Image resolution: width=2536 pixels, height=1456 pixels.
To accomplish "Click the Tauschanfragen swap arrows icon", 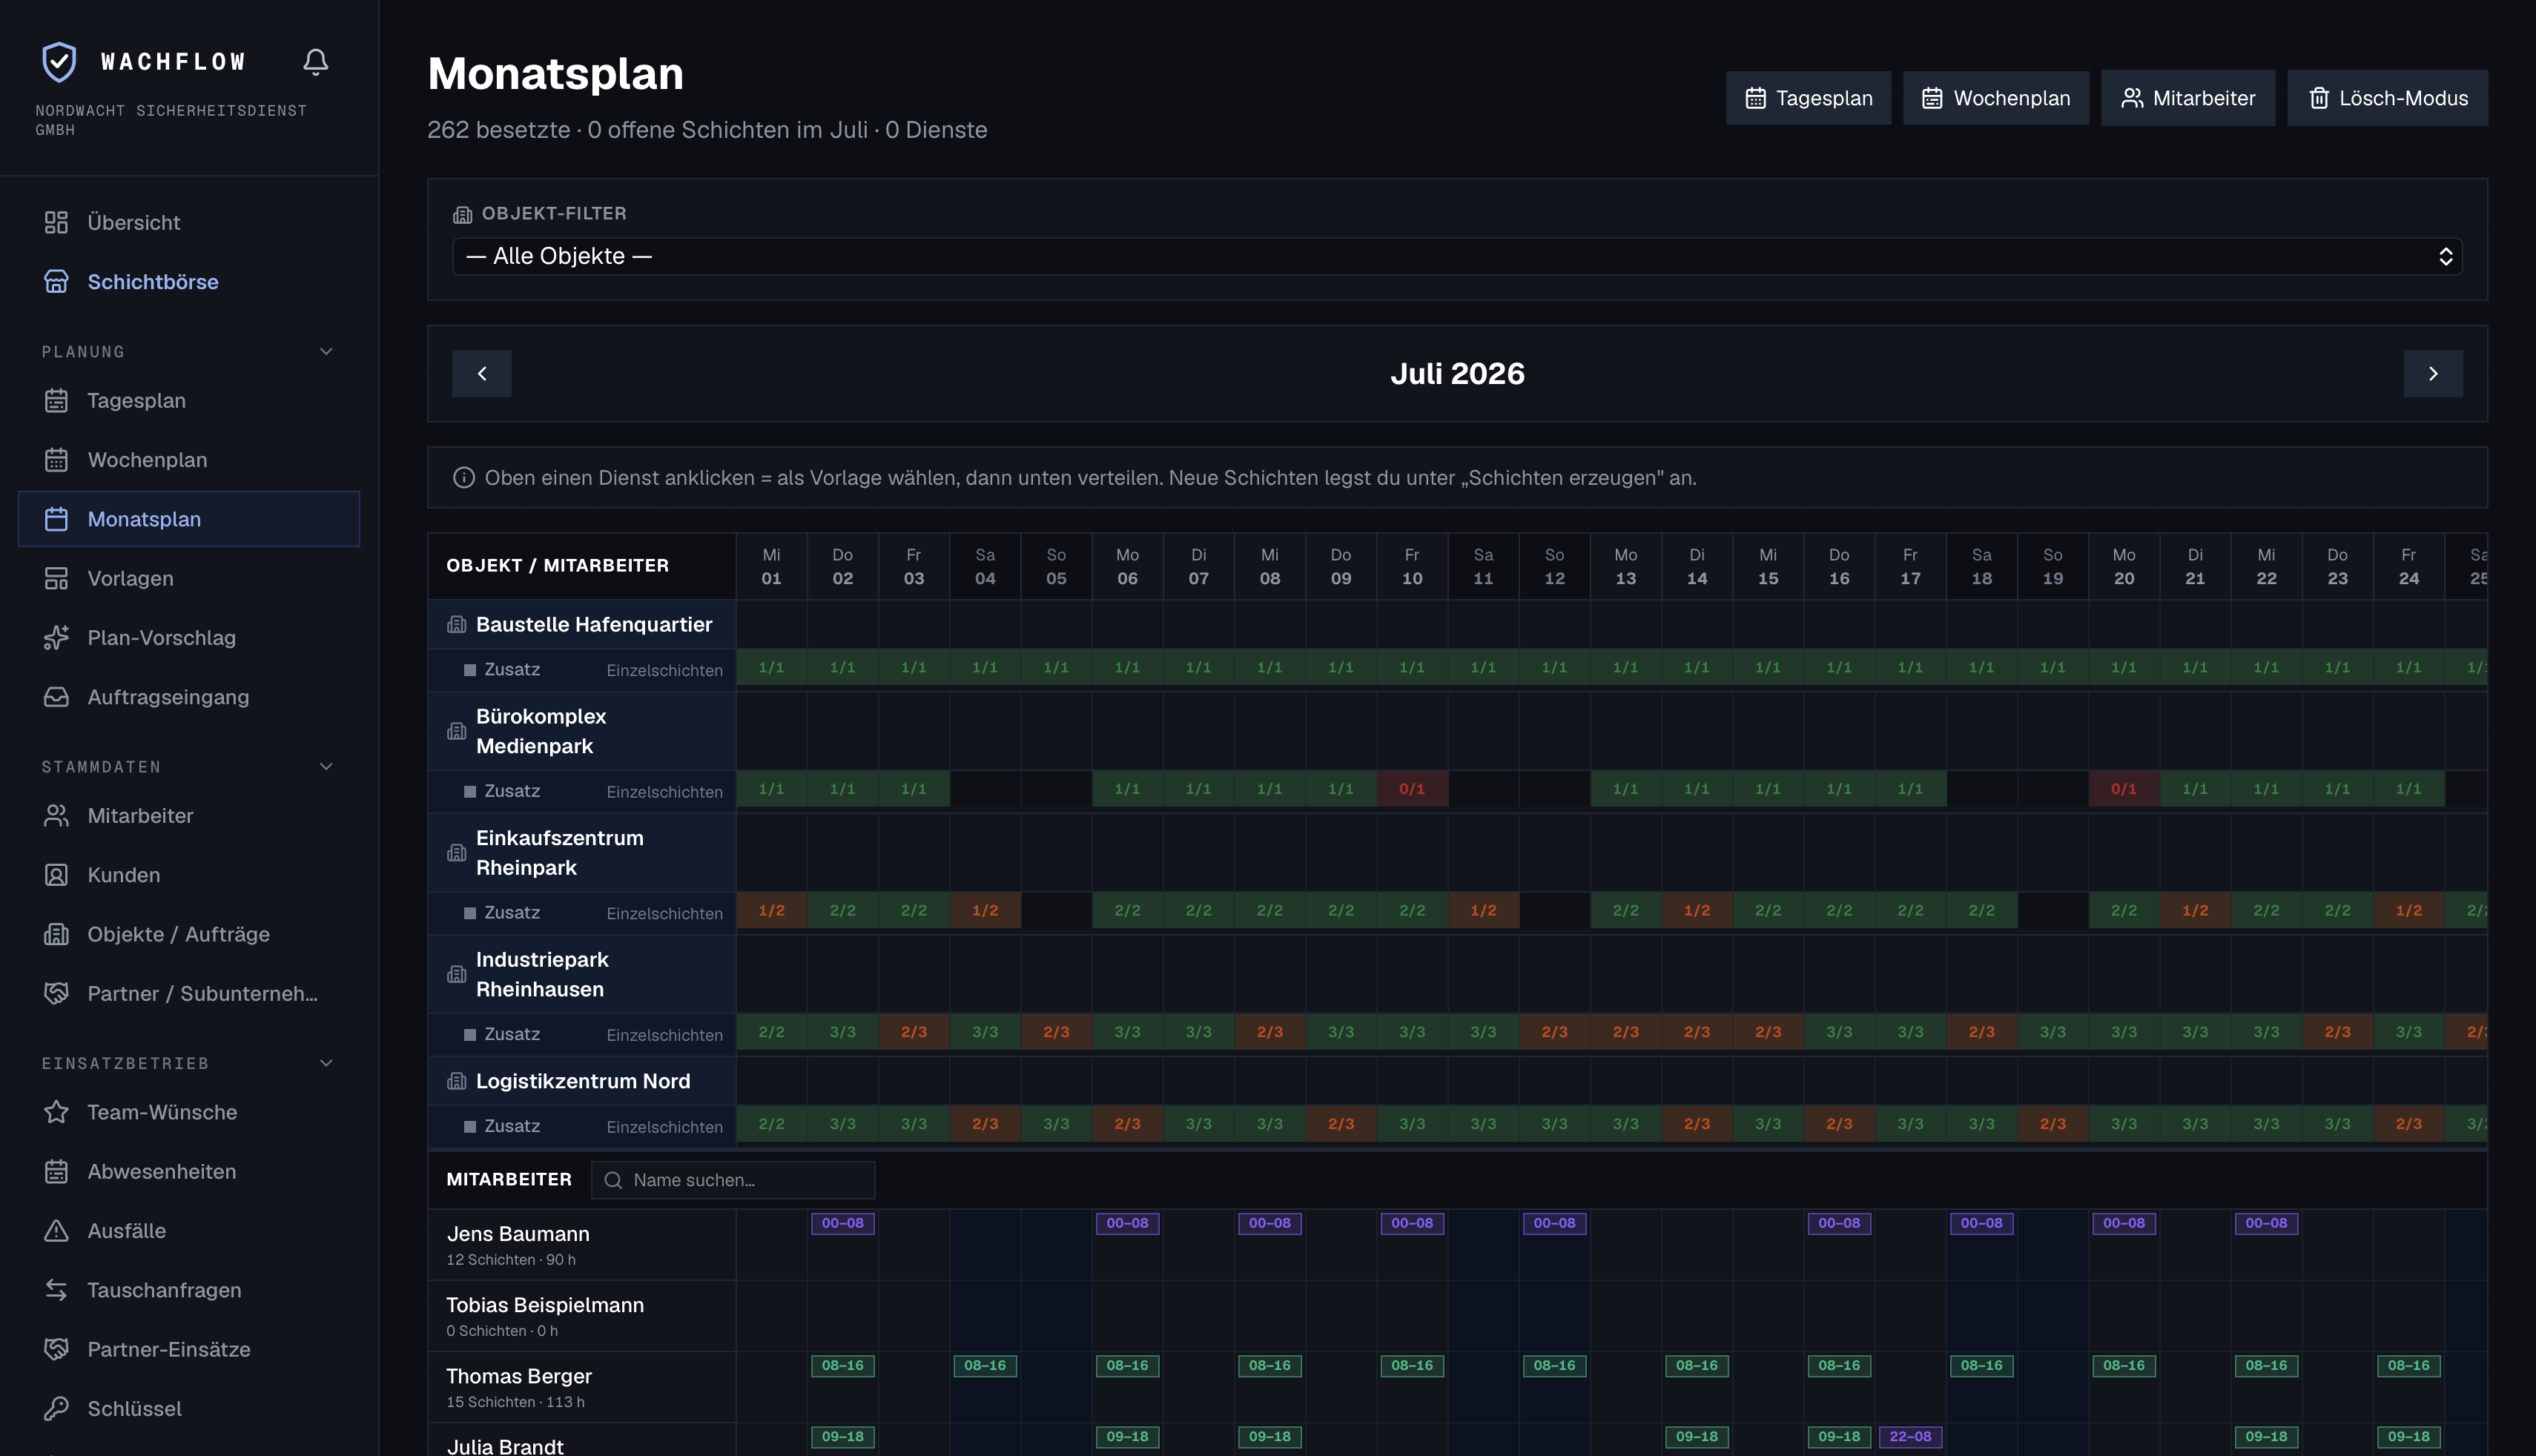I will pos(56,1290).
